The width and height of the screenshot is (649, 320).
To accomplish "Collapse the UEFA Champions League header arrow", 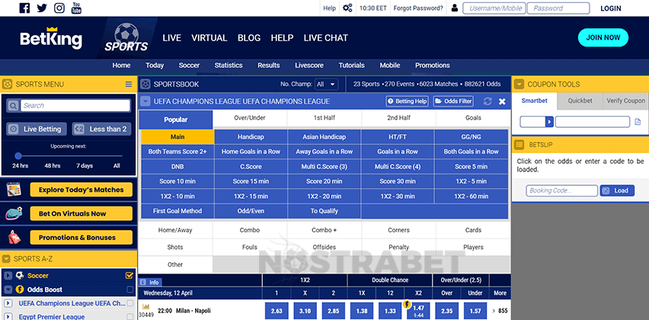I will 145,101.
